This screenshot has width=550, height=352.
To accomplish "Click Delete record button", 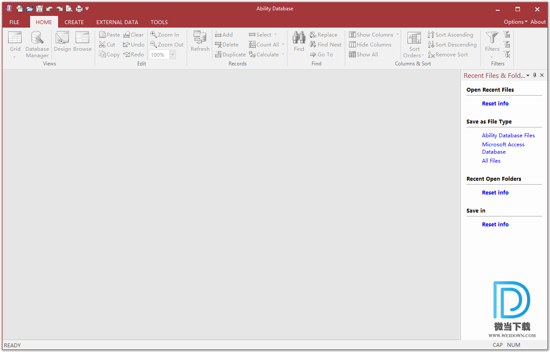I will point(226,45).
